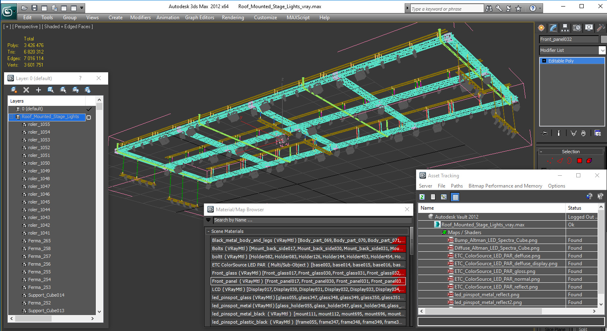The image size is (607, 331).
Task: Select Polygon sub-object selection mode
Action: pyautogui.click(x=580, y=161)
